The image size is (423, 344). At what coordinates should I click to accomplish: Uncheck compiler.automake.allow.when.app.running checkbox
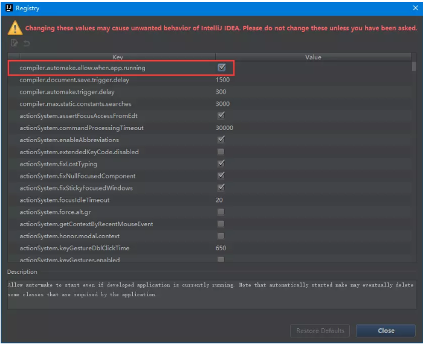pyautogui.click(x=222, y=68)
